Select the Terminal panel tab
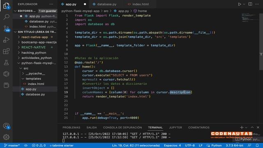 point(155,127)
